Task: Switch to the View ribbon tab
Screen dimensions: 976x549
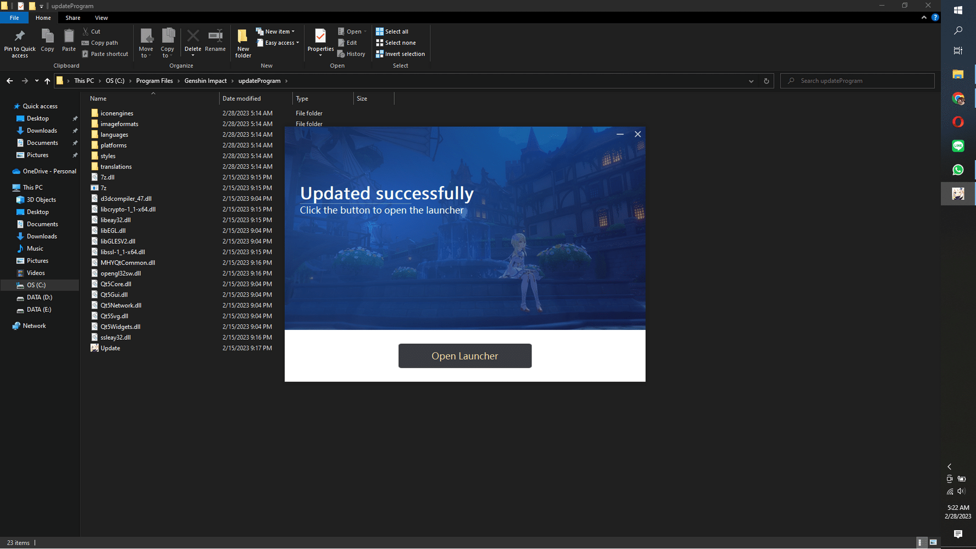Action: [102, 18]
